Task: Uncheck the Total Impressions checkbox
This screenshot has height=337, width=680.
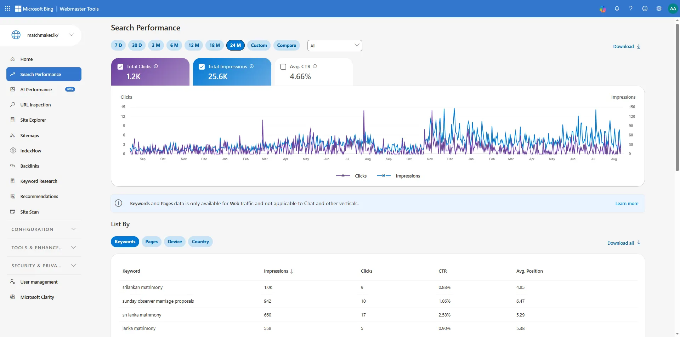Action: coord(202,67)
